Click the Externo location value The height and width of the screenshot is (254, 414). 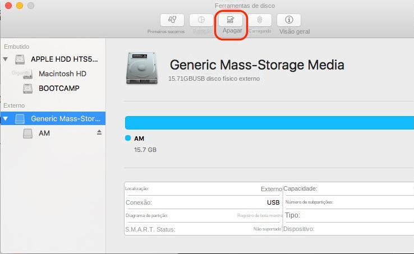(x=271, y=189)
